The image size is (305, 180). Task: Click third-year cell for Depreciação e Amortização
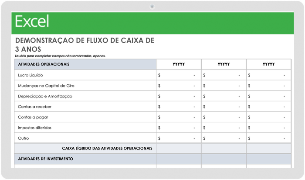(268, 96)
